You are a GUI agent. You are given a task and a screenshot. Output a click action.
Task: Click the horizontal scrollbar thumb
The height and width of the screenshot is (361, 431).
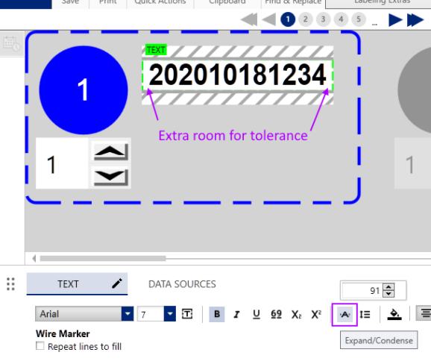tap(103, 259)
